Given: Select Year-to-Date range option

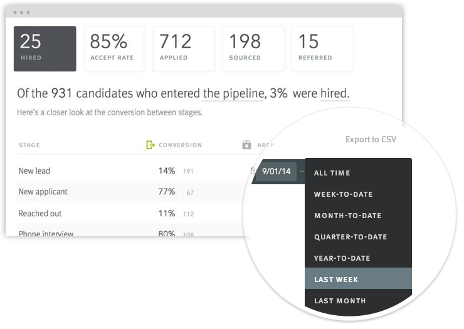Looking at the screenshot, I should (342, 258).
